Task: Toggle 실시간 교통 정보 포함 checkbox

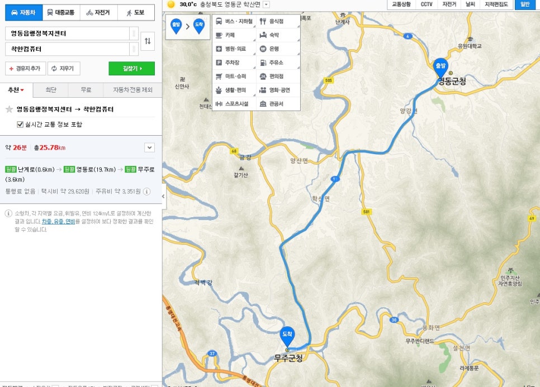Action: pyautogui.click(x=20, y=124)
